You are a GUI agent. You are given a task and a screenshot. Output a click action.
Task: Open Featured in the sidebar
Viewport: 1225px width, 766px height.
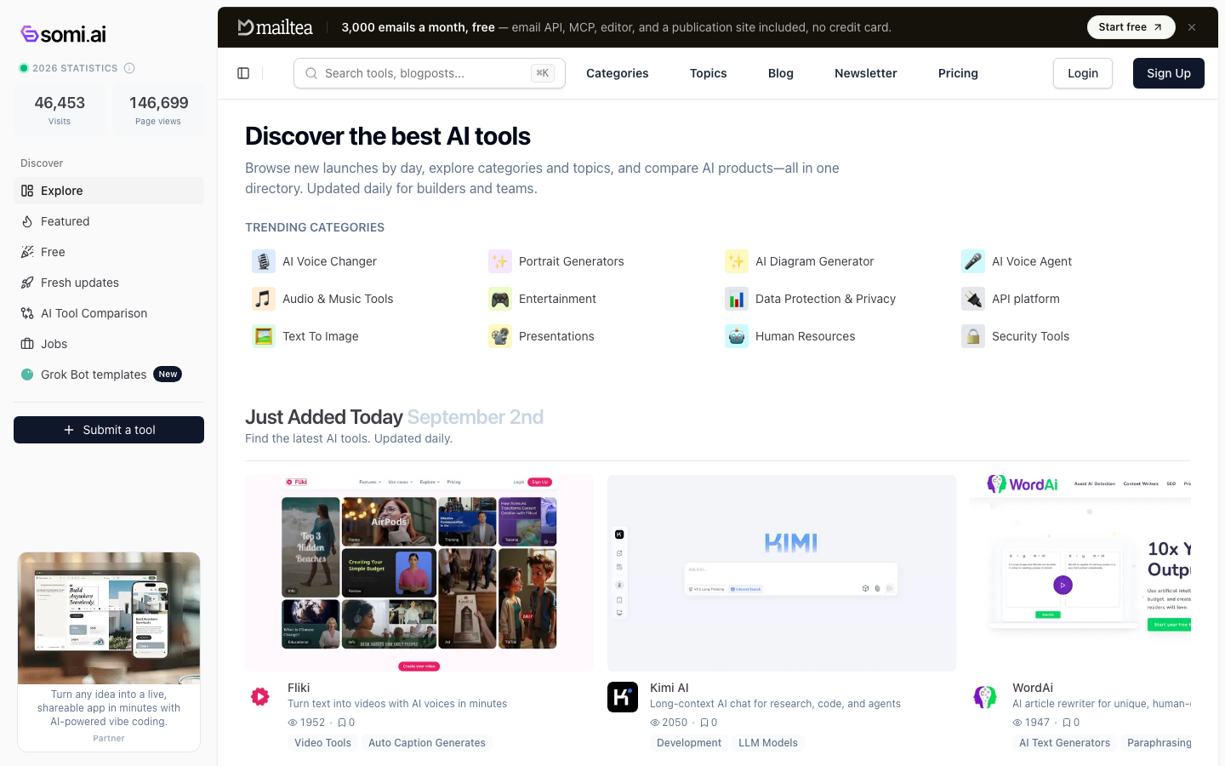pos(109,221)
